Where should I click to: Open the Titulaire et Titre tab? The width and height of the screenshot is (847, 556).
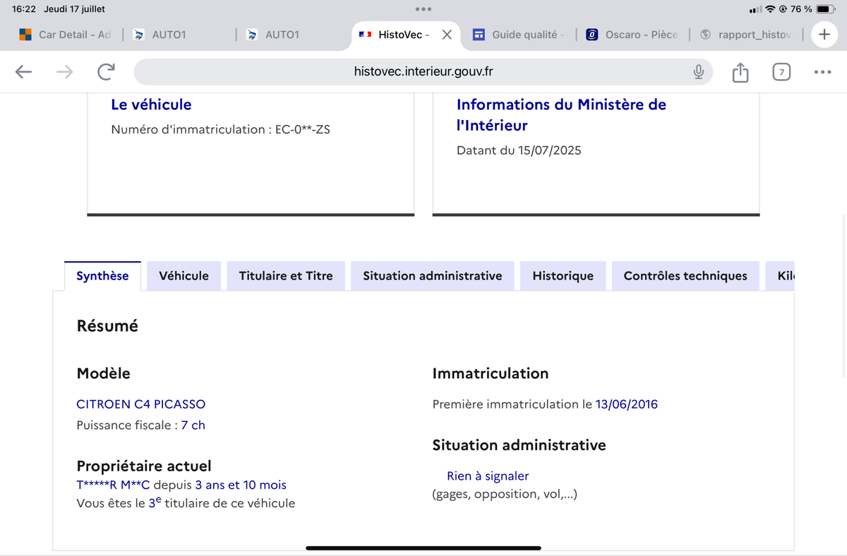click(286, 276)
